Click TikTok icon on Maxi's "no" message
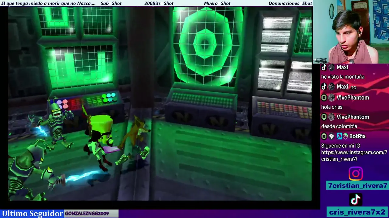389x218 pixels. click(x=324, y=87)
